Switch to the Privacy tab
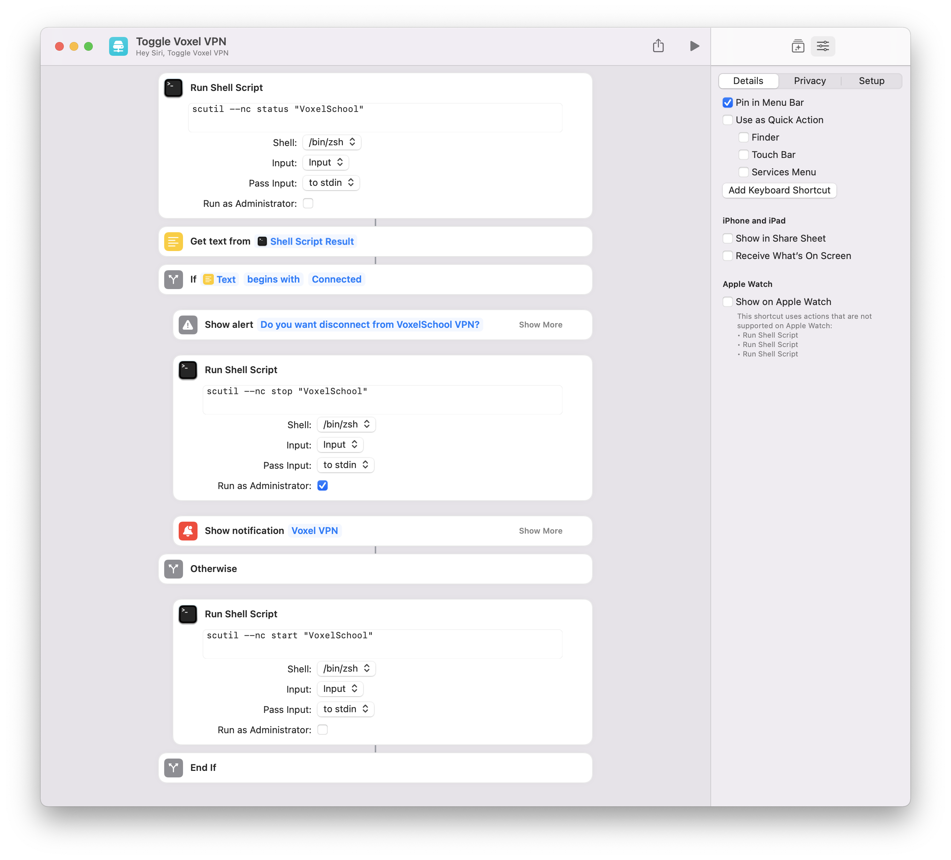The image size is (951, 860). (x=810, y=81)
